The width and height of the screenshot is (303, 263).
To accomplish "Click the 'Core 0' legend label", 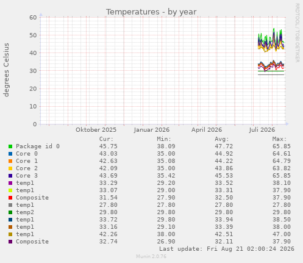I will tap(27, 154).
